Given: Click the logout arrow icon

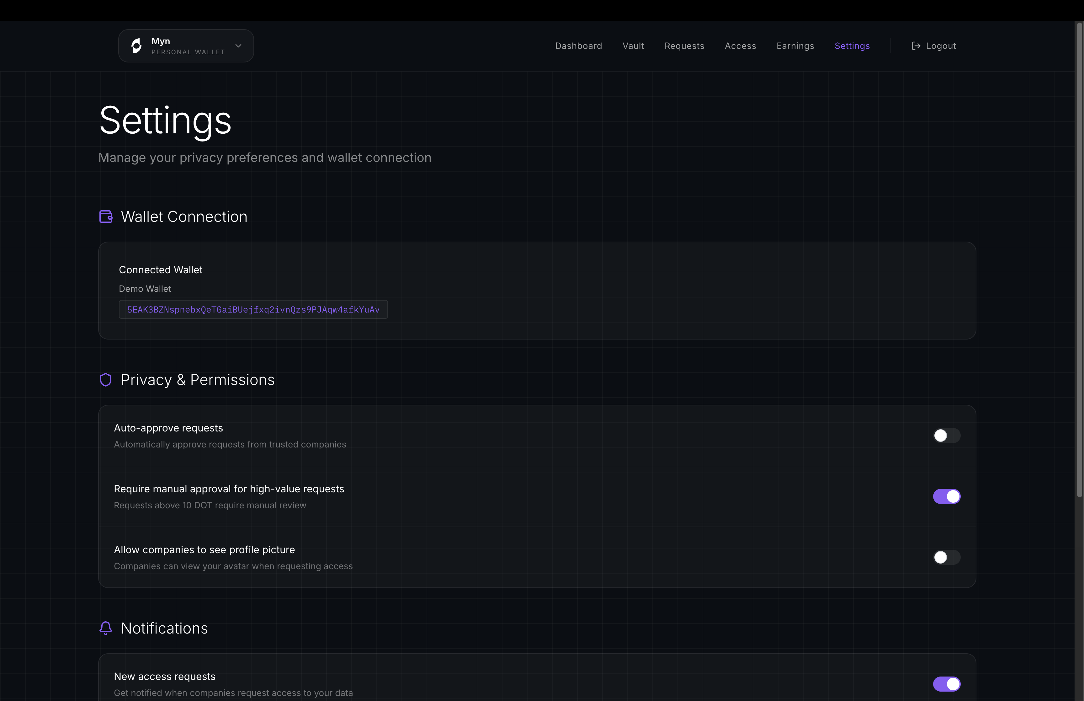Looking at the screenshot, I should pos(916,46).
